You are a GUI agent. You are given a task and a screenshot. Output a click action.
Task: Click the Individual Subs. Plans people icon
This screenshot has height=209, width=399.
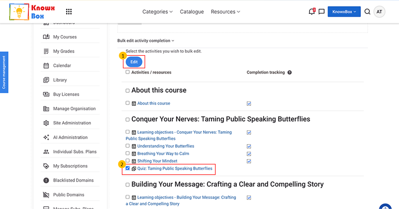(46, 152)
